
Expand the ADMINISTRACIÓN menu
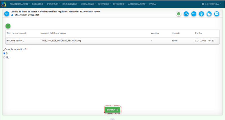pyautogui.click(x=19, y=4)
